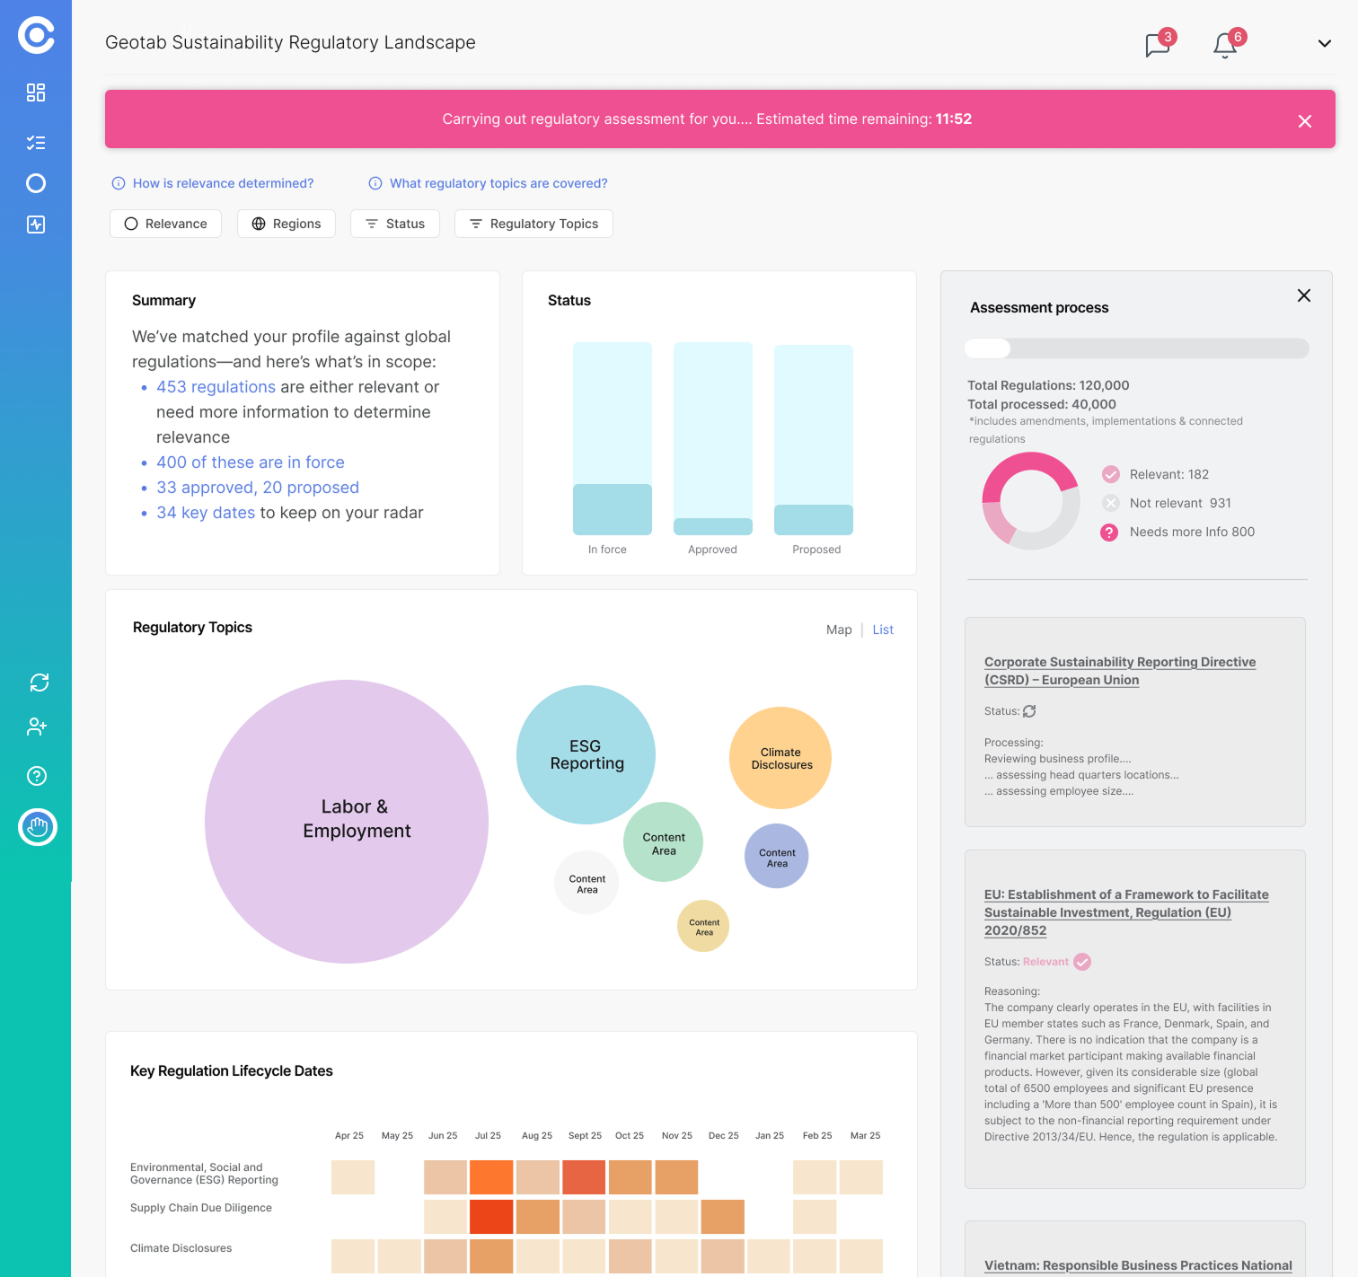Open 'What regulatory topics are covered?' link
This screenshot has width=1358, height=1277.
(x=489, y=183)
